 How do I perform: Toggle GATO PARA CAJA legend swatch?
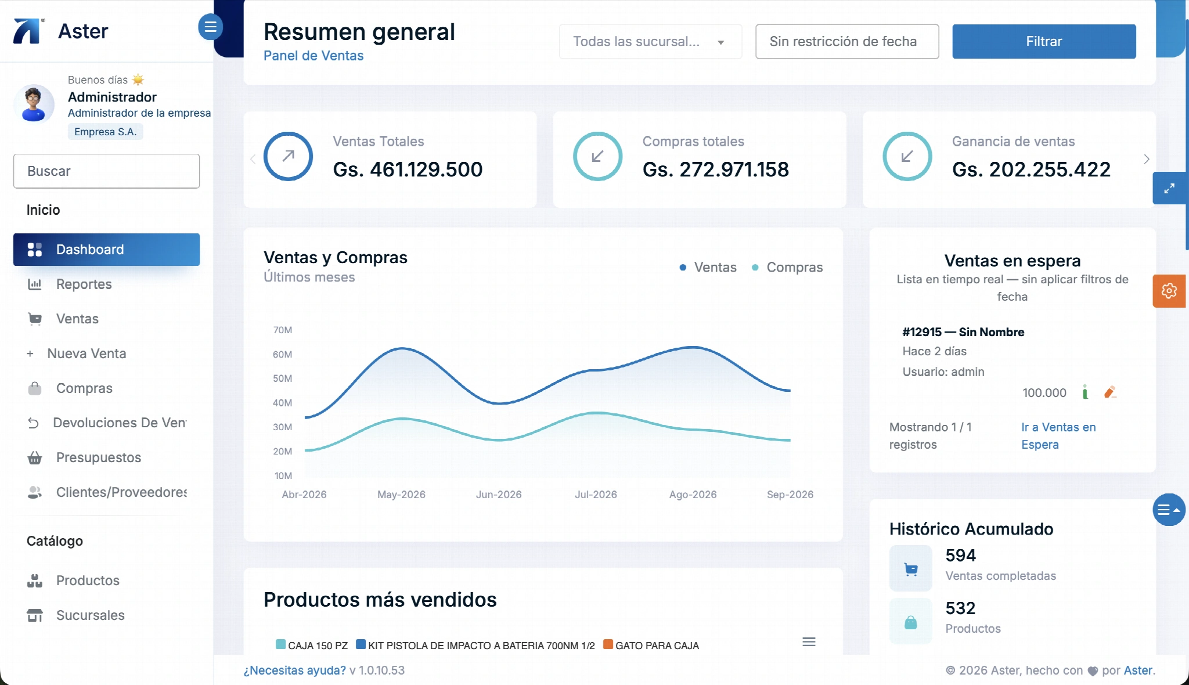pyautogui.click(x=608, y=644)
